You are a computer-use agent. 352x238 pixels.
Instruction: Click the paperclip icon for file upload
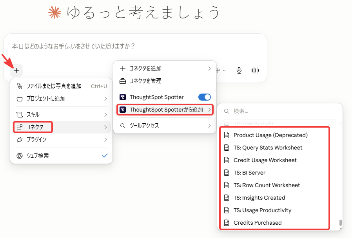tap(20, 86)
